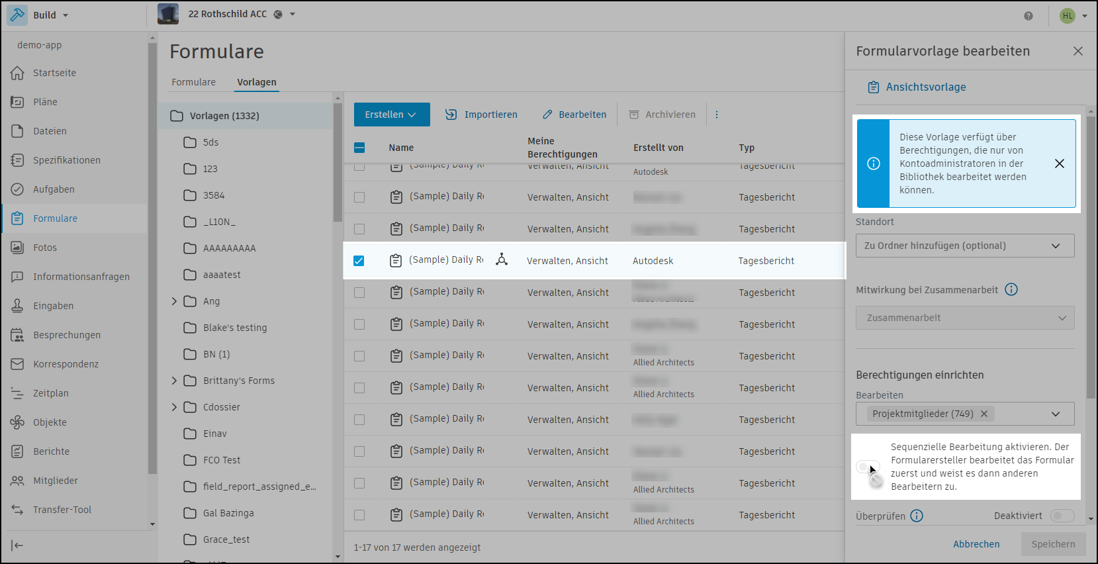Open the Bearbeiten permissions dropdown arrow
Screen dimensions: 1098x564
click(1056, 414)
